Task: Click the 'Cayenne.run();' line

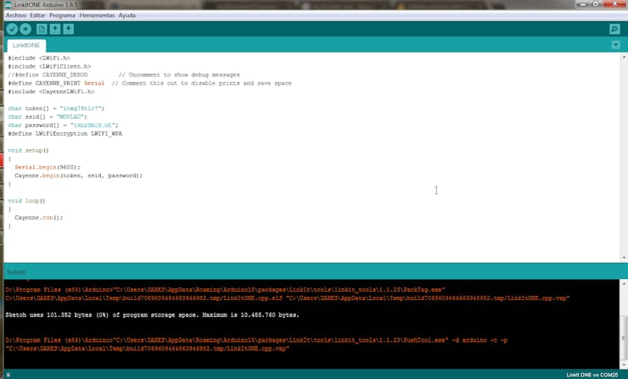Action: pyautogui.click(x=39, y=218)
